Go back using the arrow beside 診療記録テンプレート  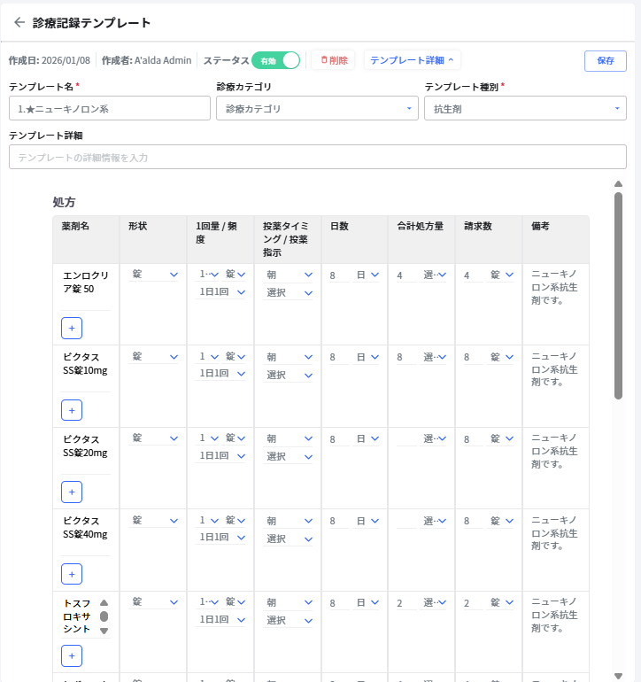pos(19,22)
